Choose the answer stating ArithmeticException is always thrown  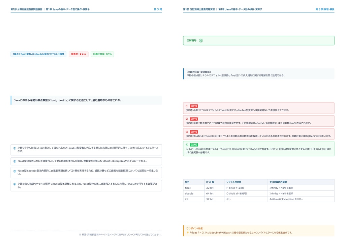tap(86, 161)
